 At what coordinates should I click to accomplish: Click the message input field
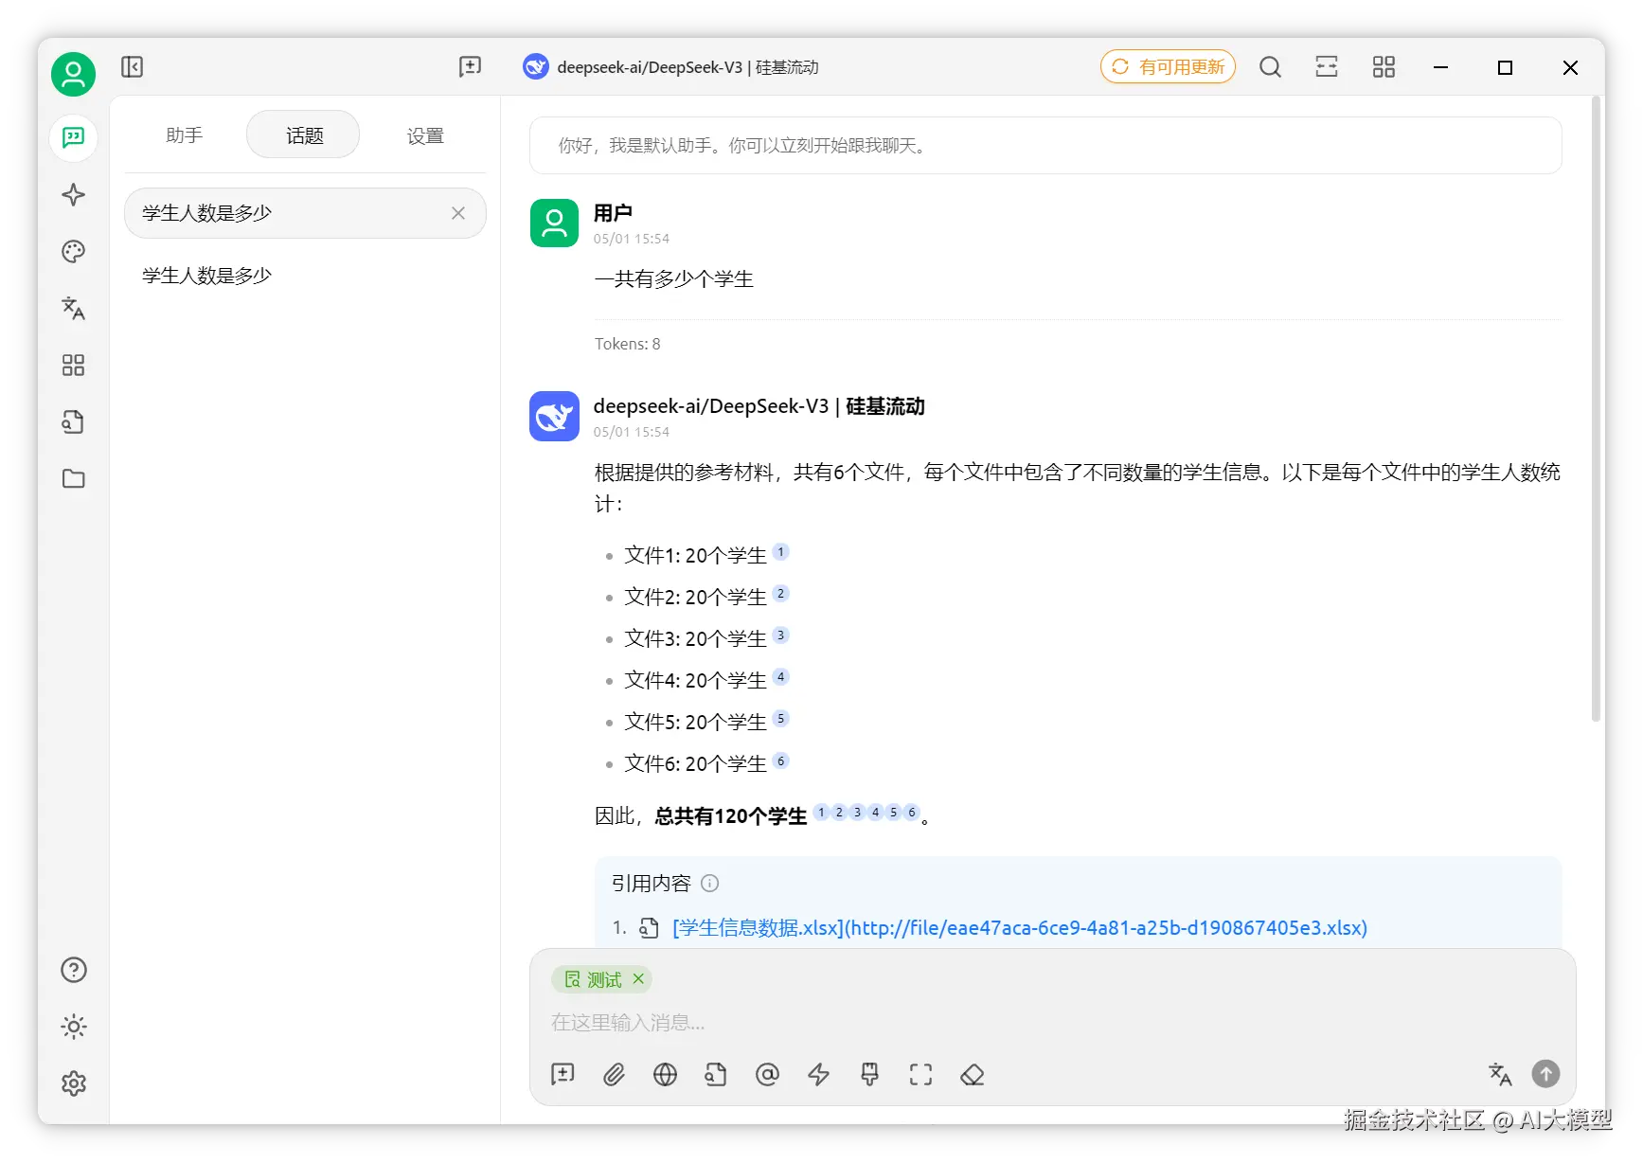[1051, 1023]
